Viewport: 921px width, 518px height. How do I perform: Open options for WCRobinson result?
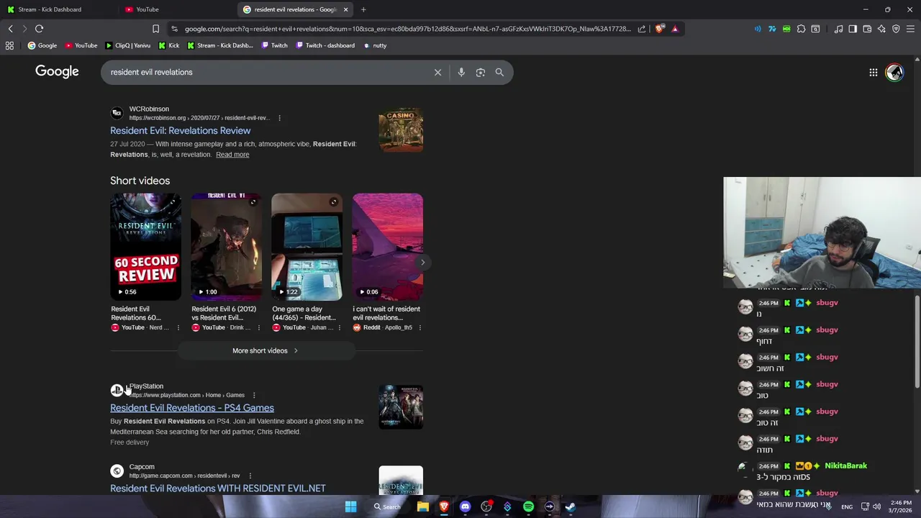[x=279, y=118]
